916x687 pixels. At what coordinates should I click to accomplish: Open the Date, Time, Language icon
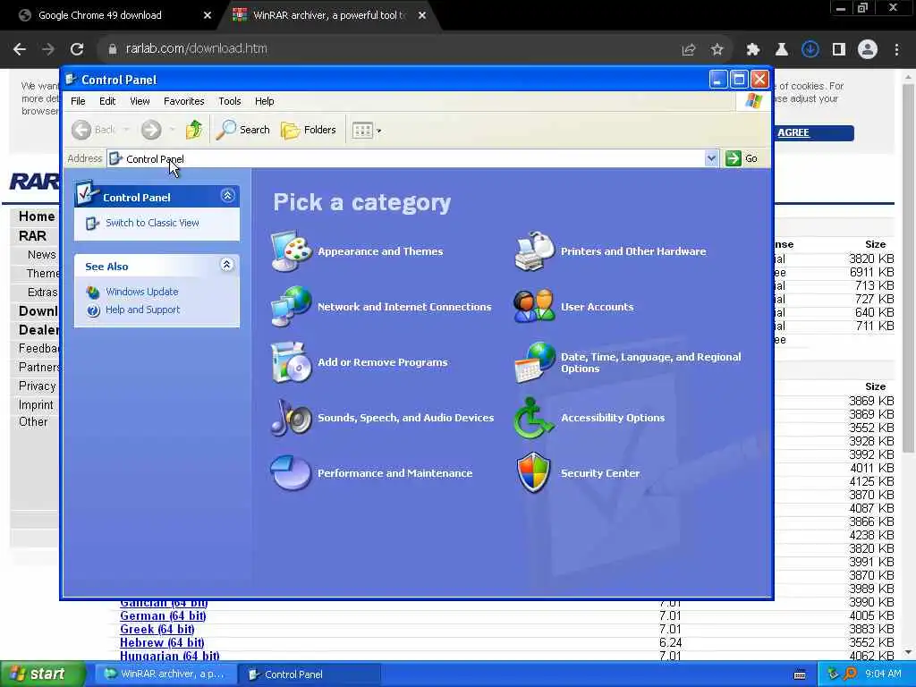click(534, 362)
